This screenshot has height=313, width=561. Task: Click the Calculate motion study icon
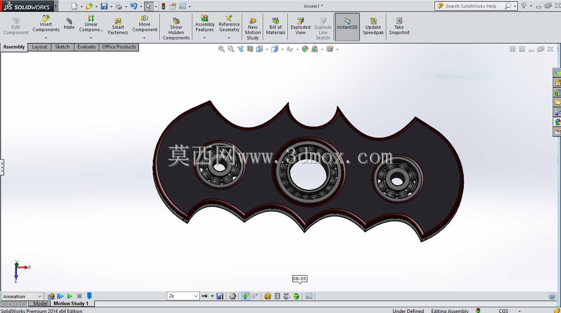(x=51, y=296)
